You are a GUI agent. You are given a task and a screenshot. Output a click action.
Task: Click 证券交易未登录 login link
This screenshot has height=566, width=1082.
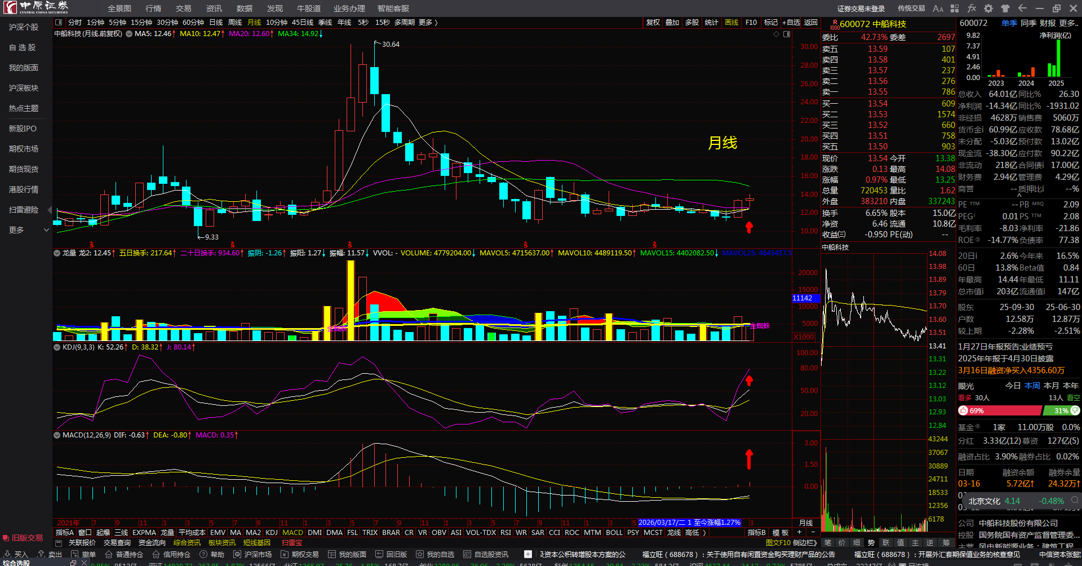point(861,8)
